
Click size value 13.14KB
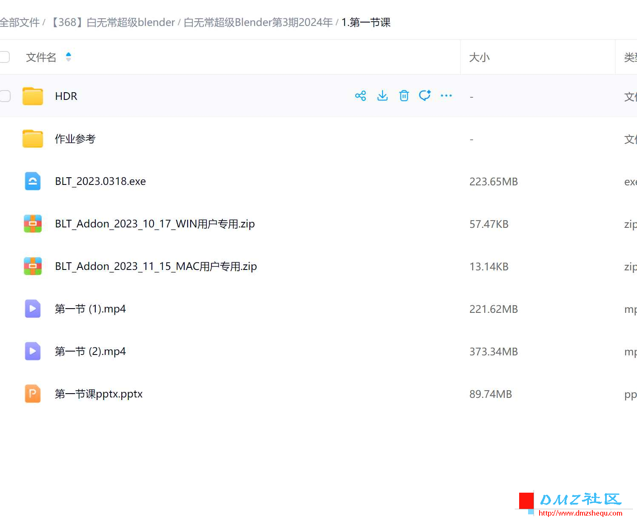(489, 267)
